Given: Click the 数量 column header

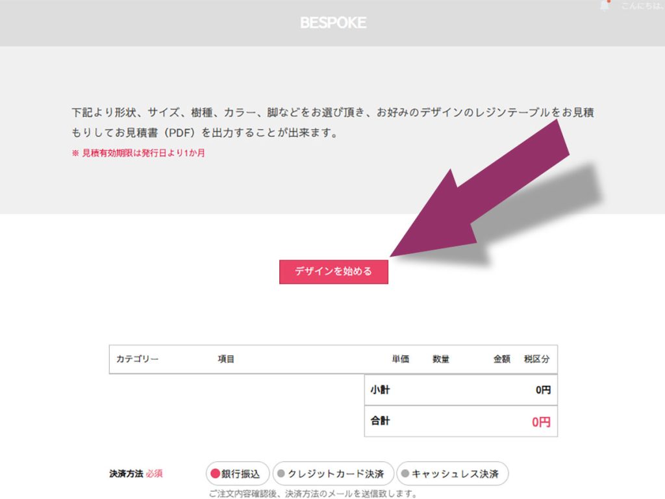Looking at the screenshot, I should [441, 359].
